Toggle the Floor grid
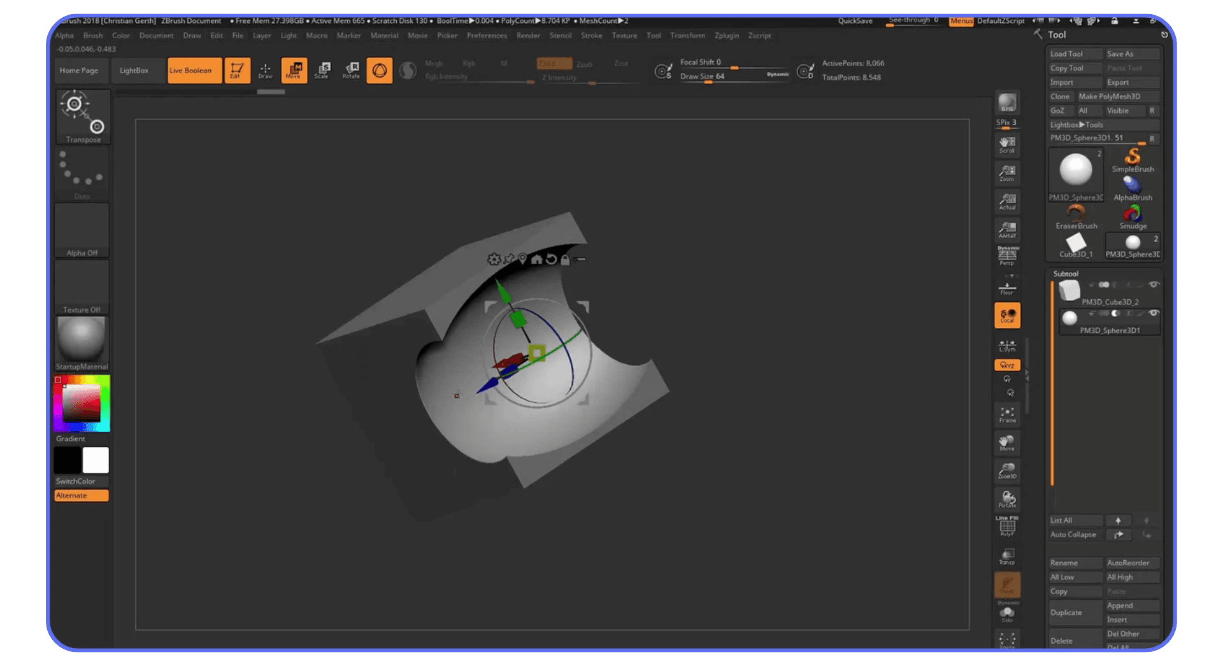The image size is (1223, 666). tap(1007, 287)
